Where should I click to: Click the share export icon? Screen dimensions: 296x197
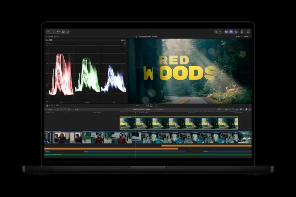click(248, 32)
